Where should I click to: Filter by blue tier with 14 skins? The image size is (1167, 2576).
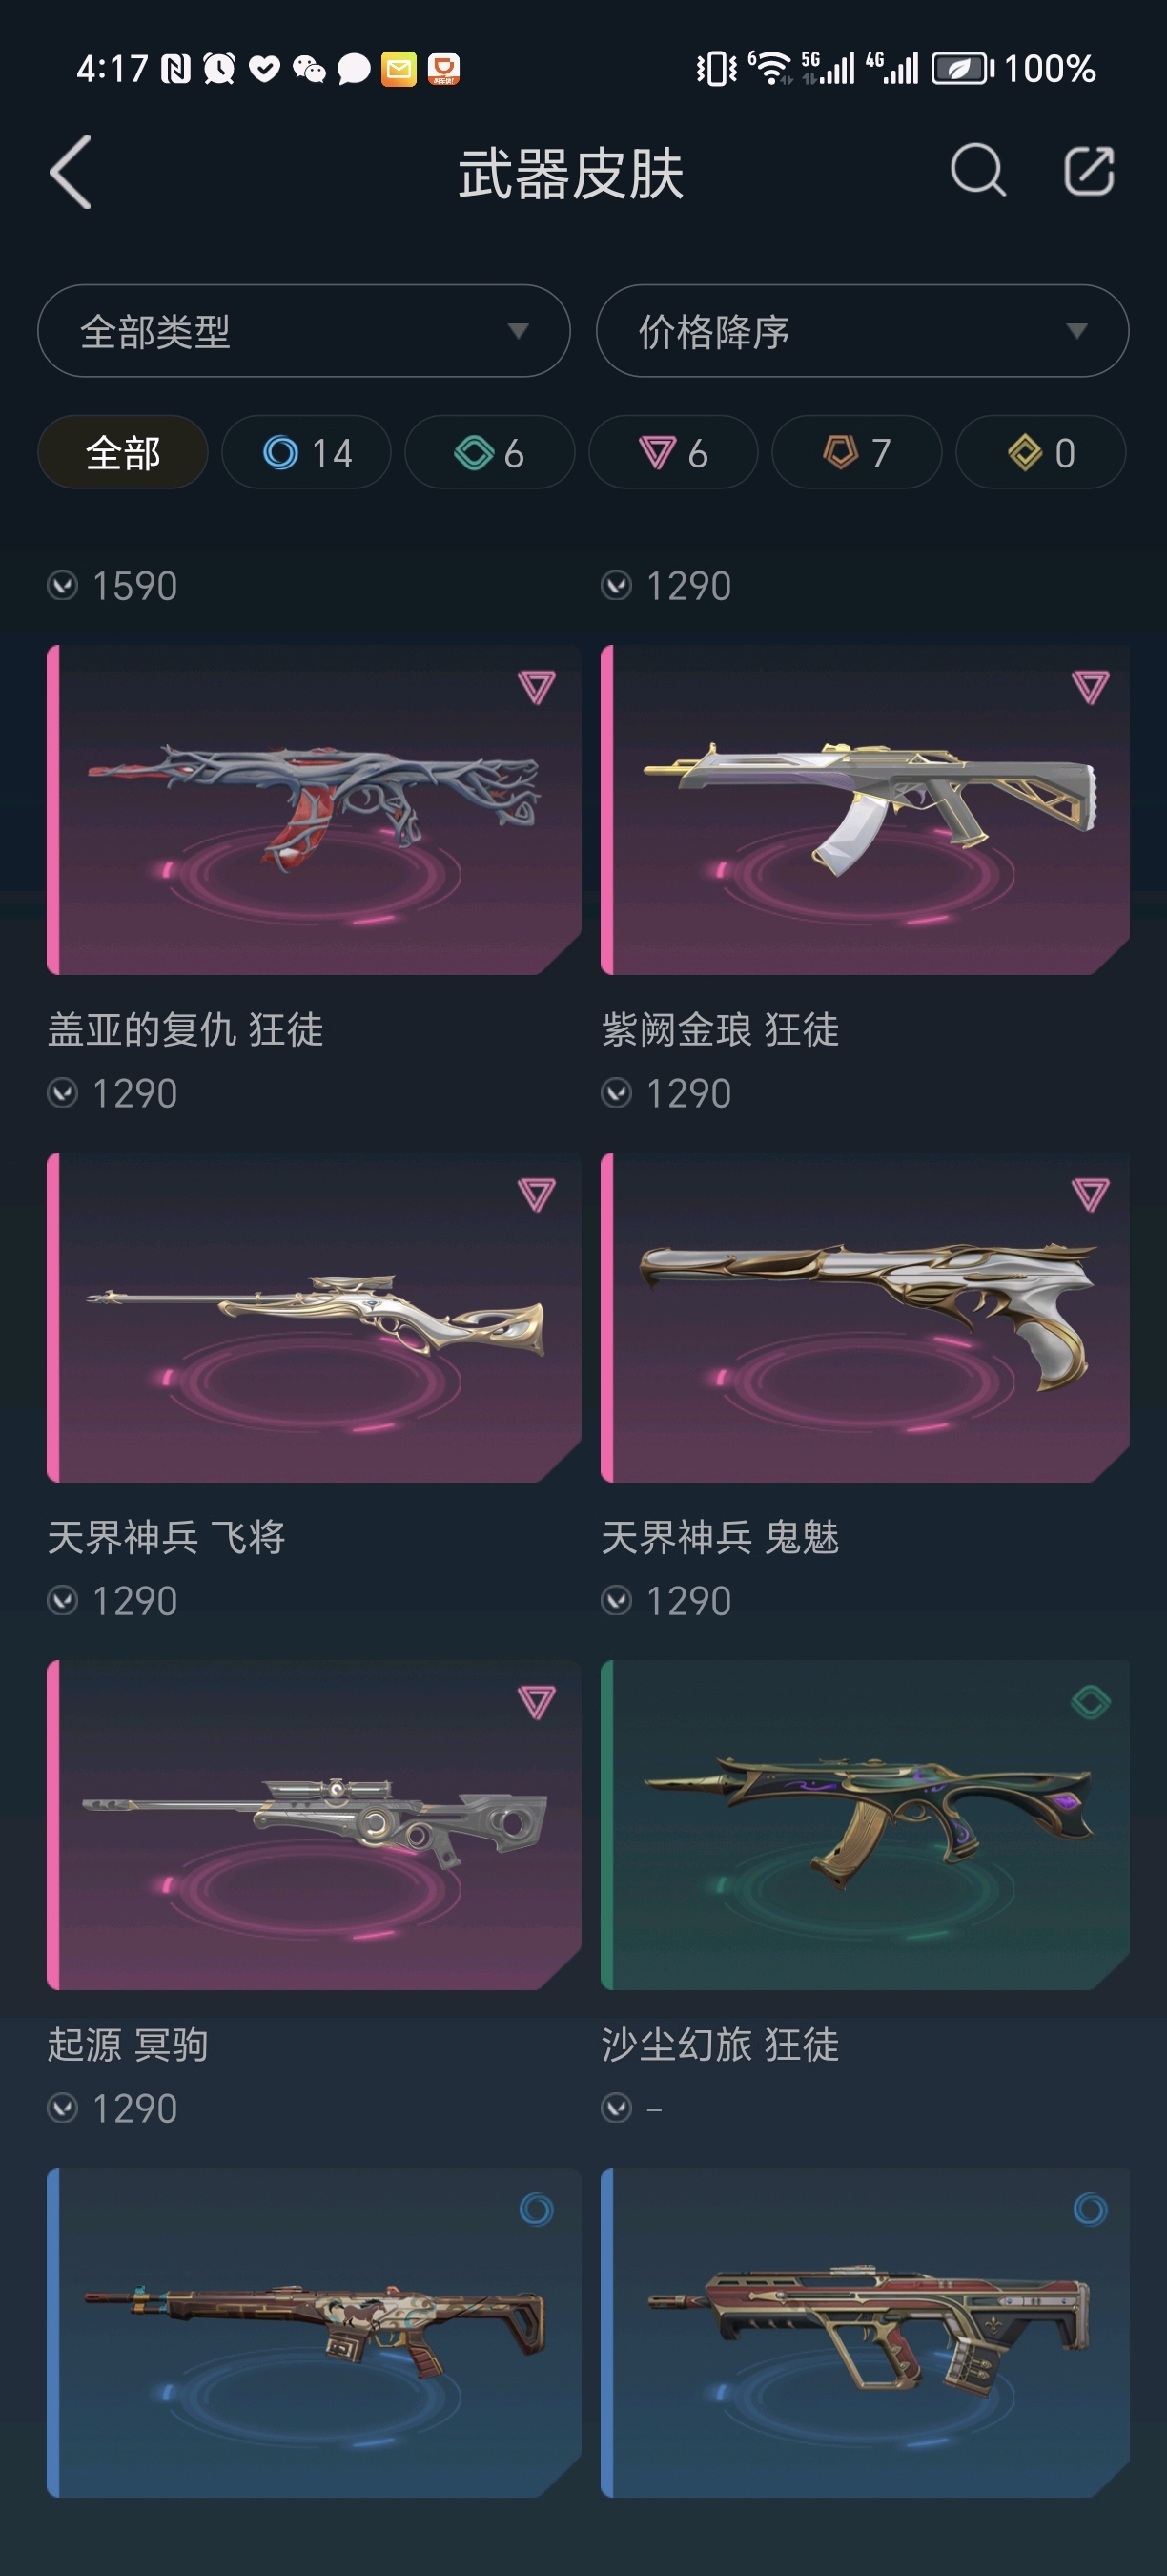tap(306, 452)
